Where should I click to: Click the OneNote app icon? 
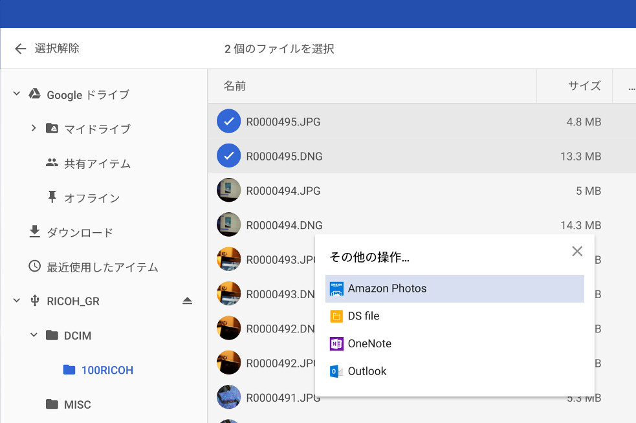tap(336, 343)
